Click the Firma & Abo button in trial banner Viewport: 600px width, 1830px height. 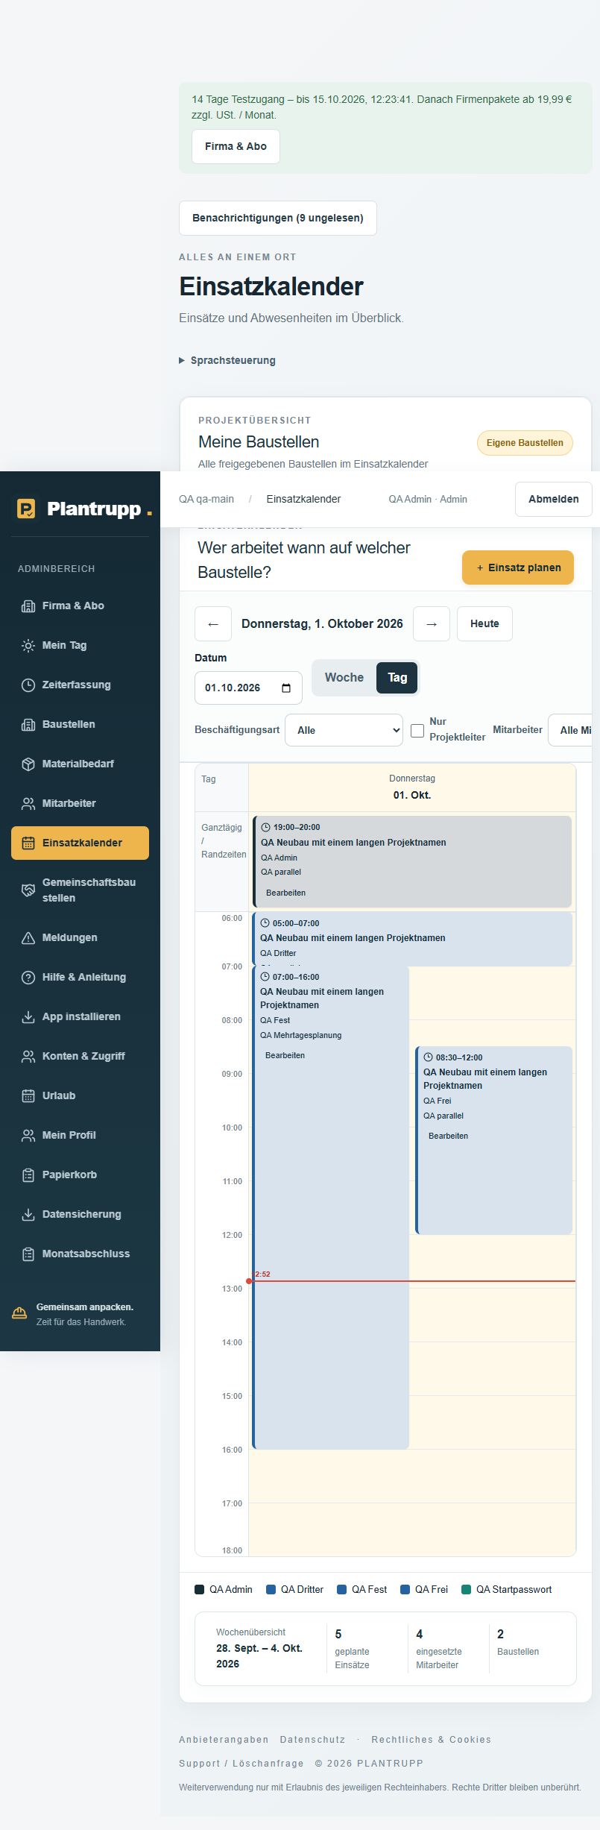(236, 147)
